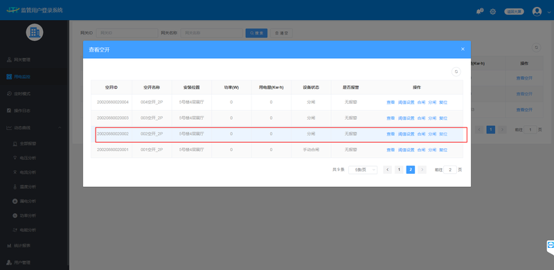Select page 1 in dialog pagination
Screen dimensions: 554x270
399,170
